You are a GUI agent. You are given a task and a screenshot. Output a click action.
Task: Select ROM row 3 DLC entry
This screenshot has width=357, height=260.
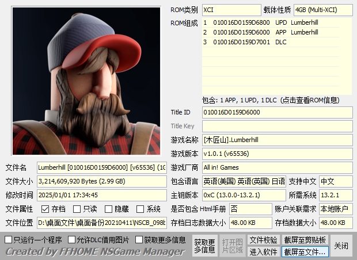pos(271,42)
